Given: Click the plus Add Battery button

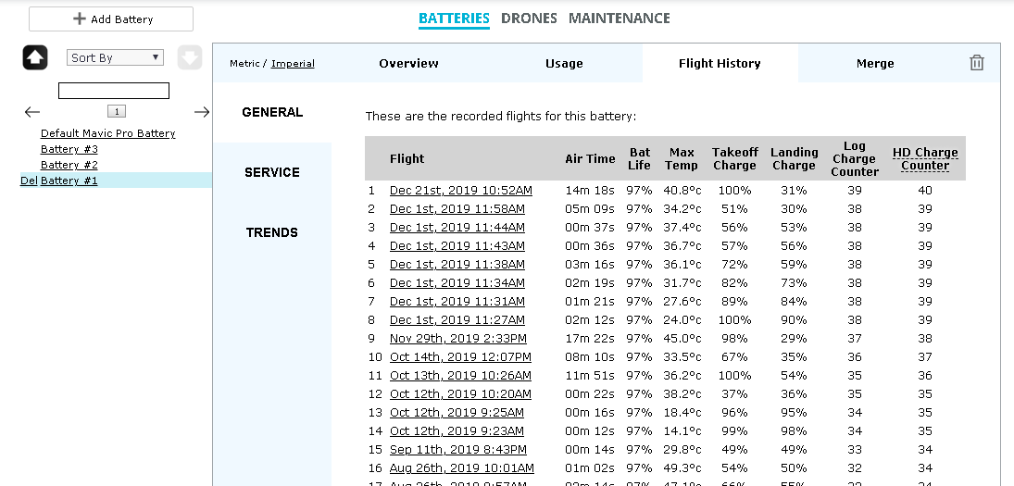Looking at the screenshot, I should [x=111, y=19].
